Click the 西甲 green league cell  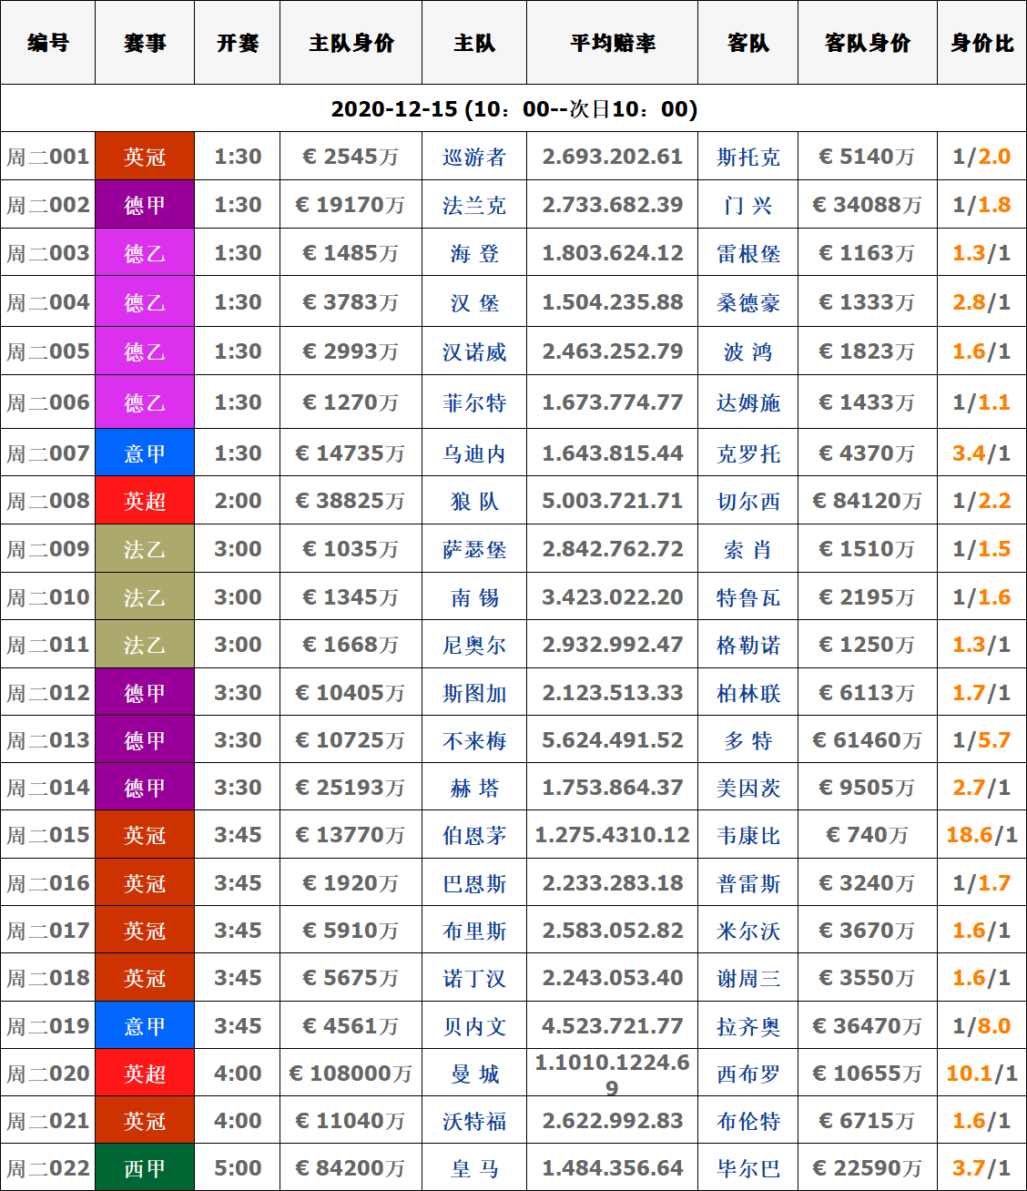click(145, 1168)
